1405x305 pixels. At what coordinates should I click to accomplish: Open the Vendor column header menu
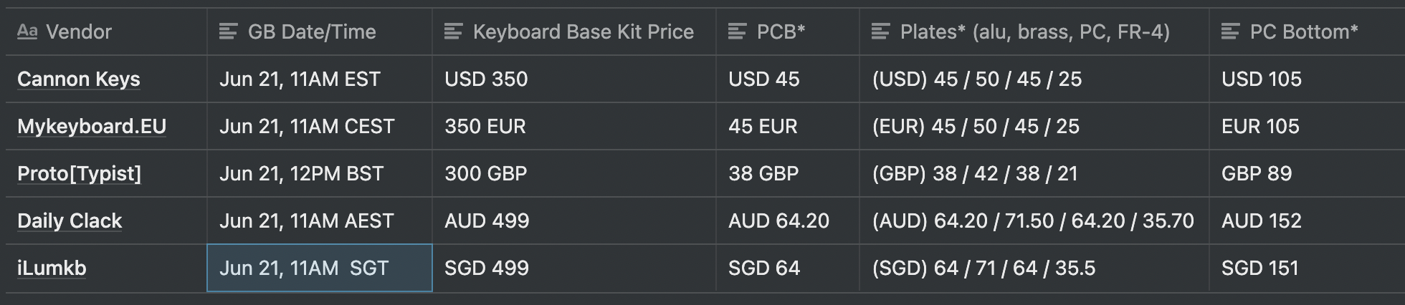pyautogui.click(x=79, y=32)
